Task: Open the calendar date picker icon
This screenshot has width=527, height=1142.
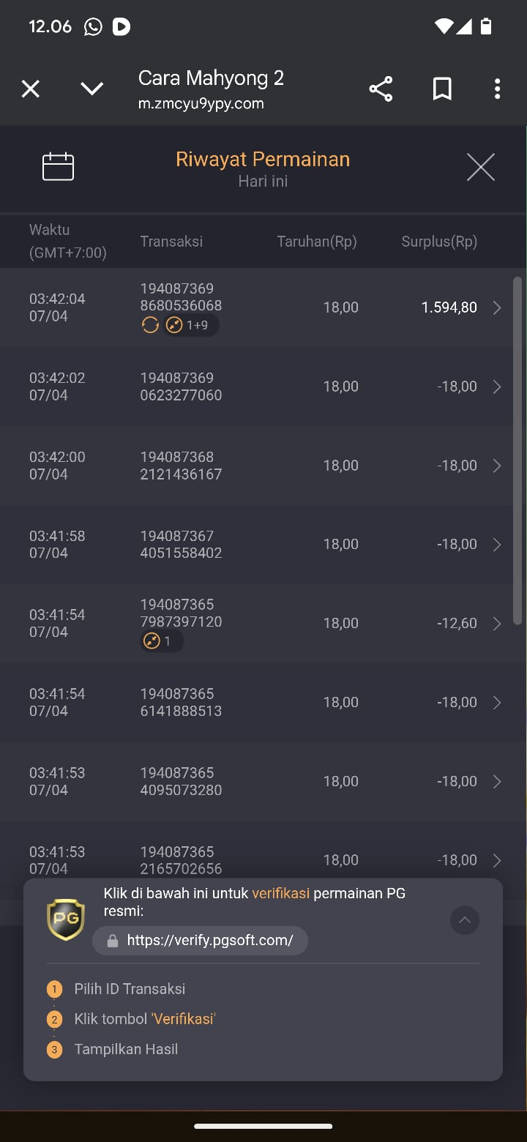Action: coord(58,167)
